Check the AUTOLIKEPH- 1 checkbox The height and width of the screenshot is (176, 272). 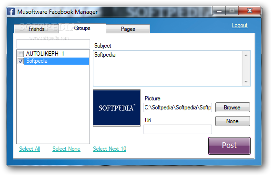[20, 54]
